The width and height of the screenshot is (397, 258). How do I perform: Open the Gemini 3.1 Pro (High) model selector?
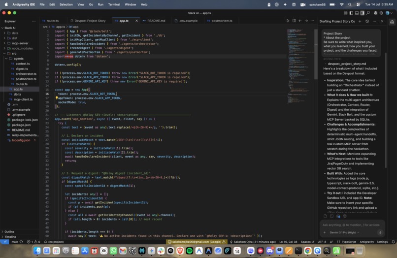click(344, 232)
